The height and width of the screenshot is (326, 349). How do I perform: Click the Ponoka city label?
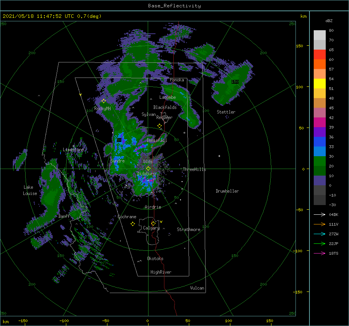coord(177,80)
